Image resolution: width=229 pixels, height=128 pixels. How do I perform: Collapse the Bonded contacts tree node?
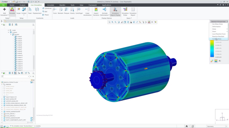[x=11, y=34]
